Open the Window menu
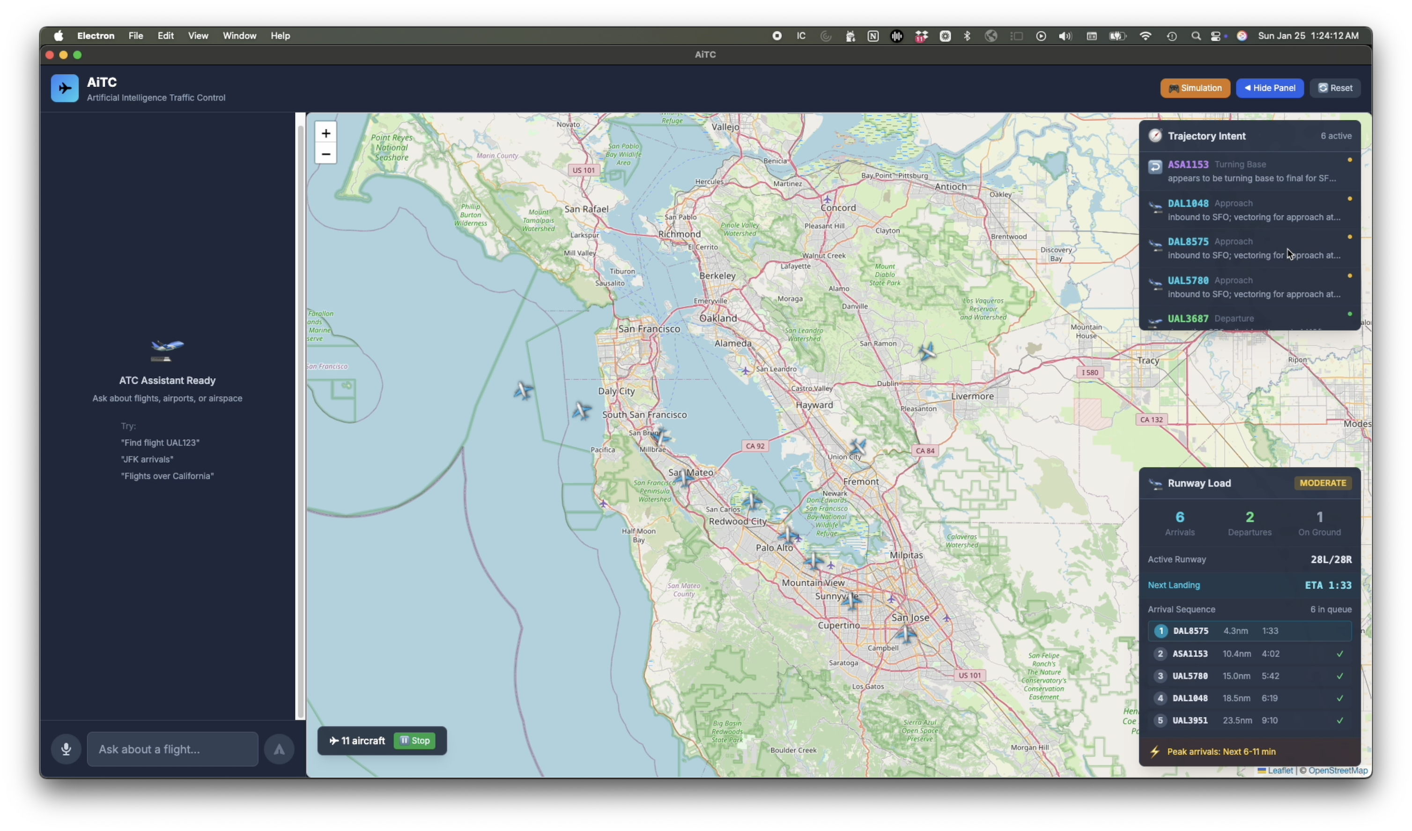 (239, 36)
